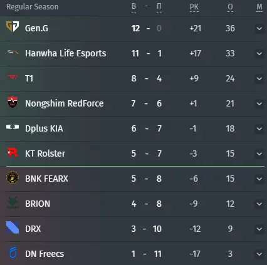Expand the DRX row details
The image size is (267, 265).
tap(259, 229)
